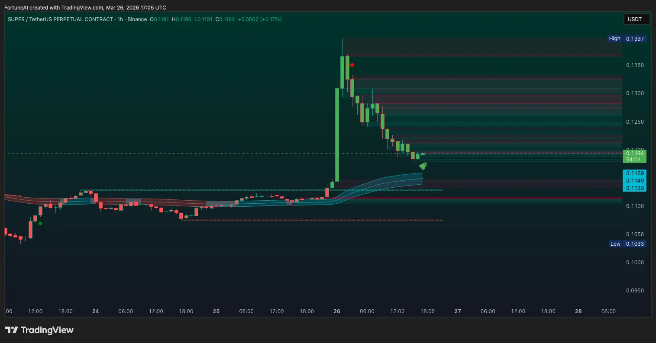Click the open value O0.1191
Viewport: 656px width, 343px height.
coord(159,19)
